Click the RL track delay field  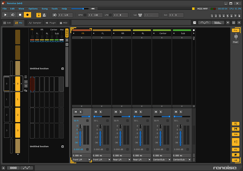coord(142,156)
